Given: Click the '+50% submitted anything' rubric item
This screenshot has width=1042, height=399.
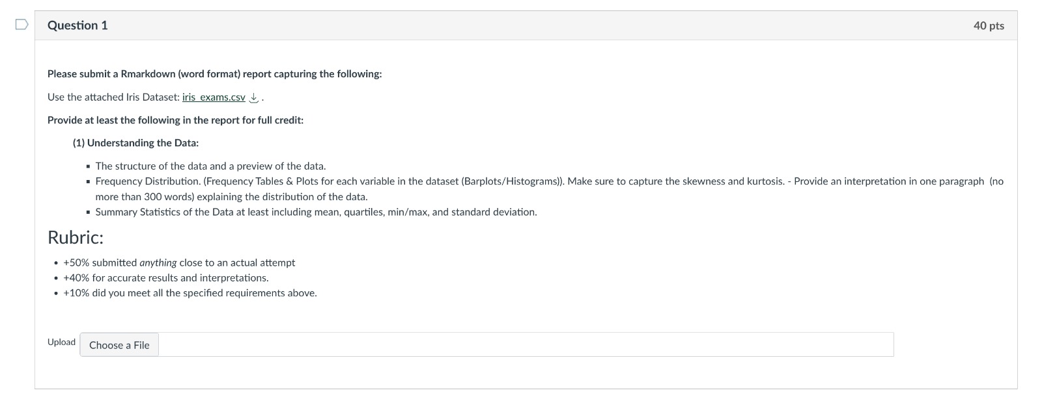Looking at the screenshot, I should click(179, 263).
